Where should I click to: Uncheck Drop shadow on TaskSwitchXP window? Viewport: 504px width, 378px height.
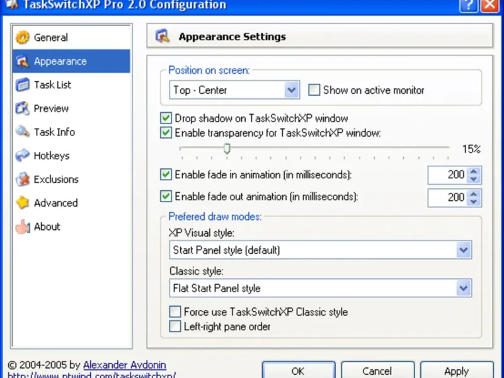(166, 118)
